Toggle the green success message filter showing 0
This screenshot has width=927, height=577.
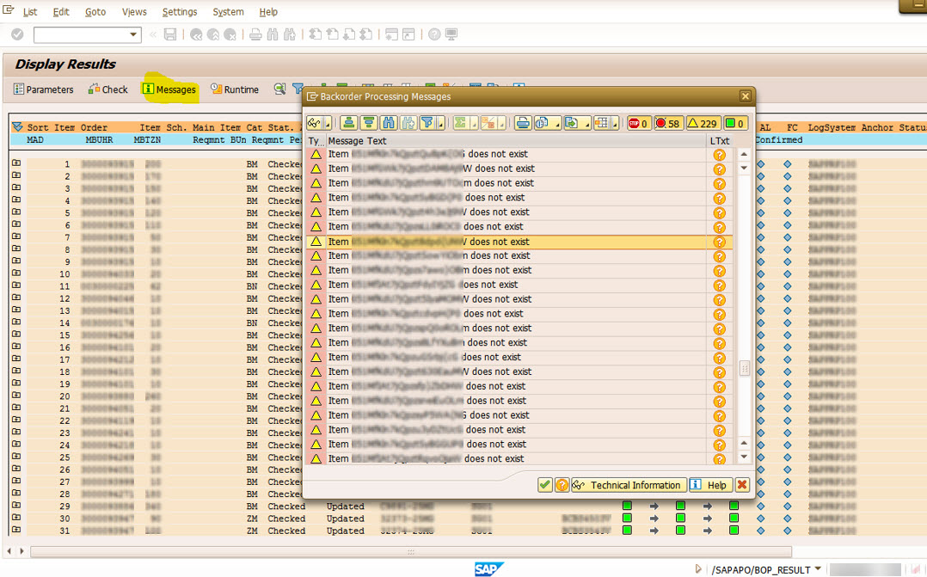[x=735, y=123]
